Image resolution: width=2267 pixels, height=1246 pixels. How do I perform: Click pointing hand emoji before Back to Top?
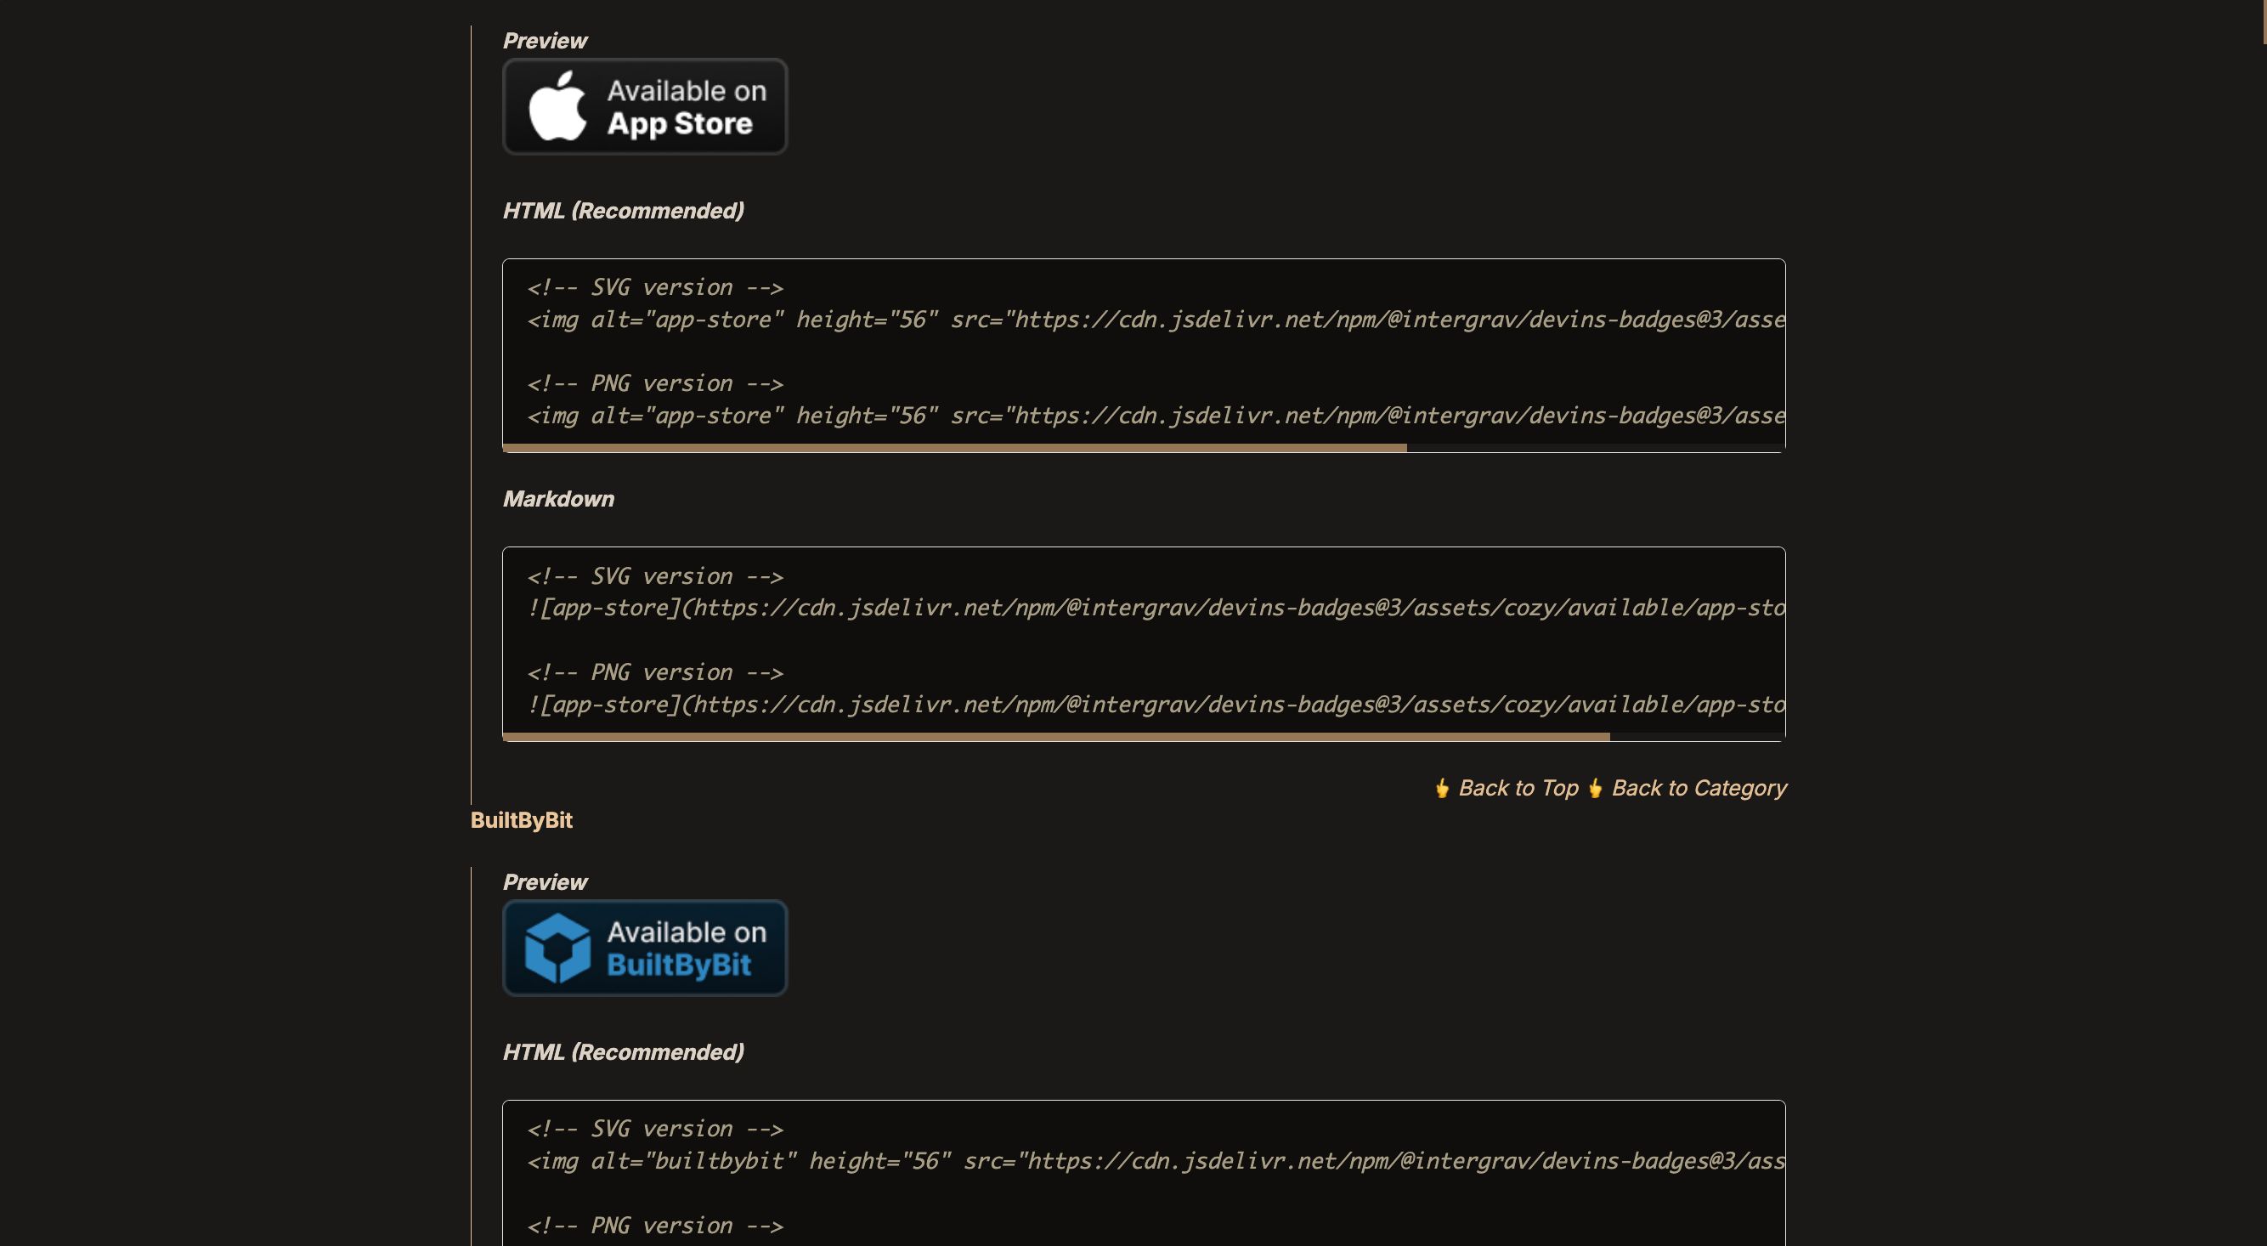[x=1441, y=788]
